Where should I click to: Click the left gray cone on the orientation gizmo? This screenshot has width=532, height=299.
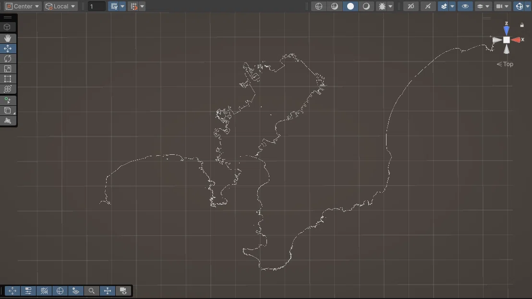pos(497,40)
